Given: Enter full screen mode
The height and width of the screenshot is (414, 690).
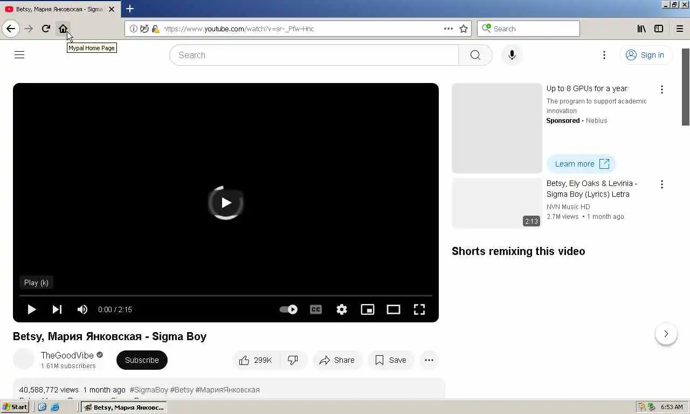Looking at the screenshot, I should click(x=419, y=309).
